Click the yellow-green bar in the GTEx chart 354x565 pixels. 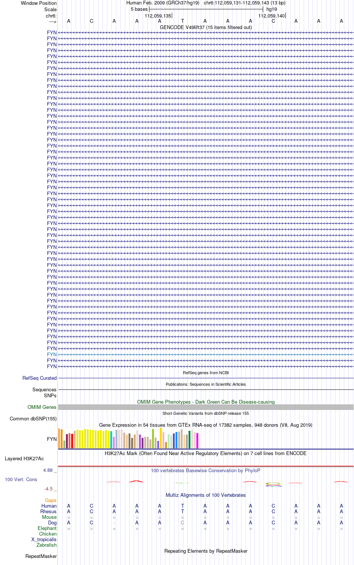click(153, 439)
